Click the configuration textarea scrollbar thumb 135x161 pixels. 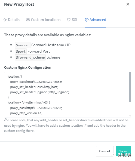[130, 87]
